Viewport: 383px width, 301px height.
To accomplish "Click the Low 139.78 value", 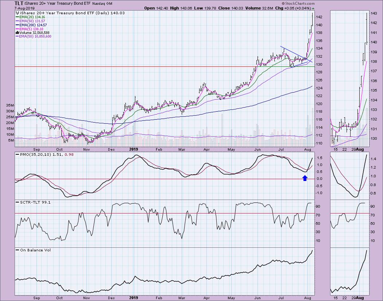I will [x=205, y=8].
